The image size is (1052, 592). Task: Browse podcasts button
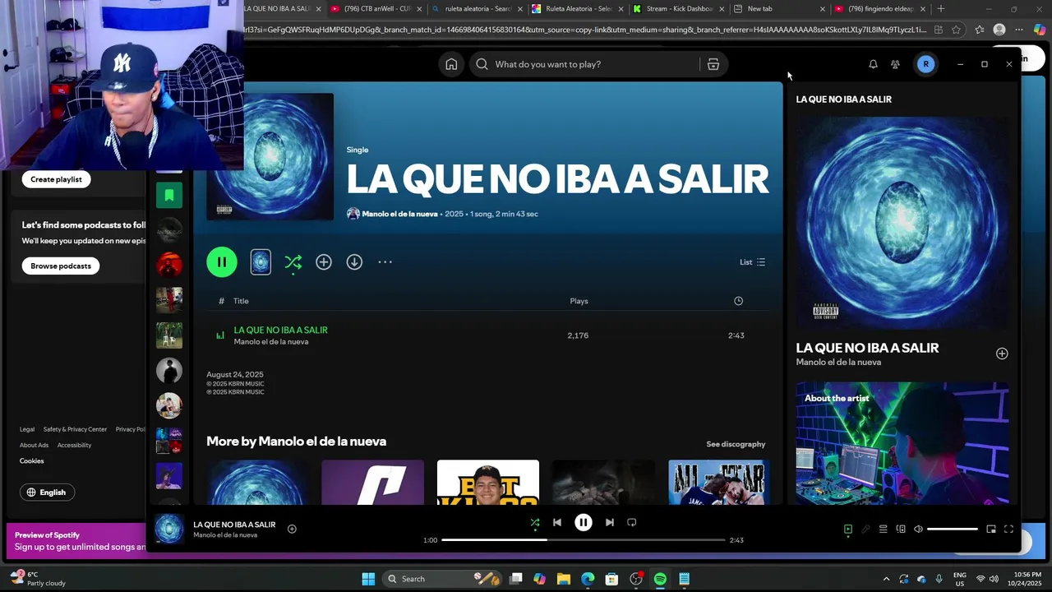pyautogui.click(x=61, y=266)
